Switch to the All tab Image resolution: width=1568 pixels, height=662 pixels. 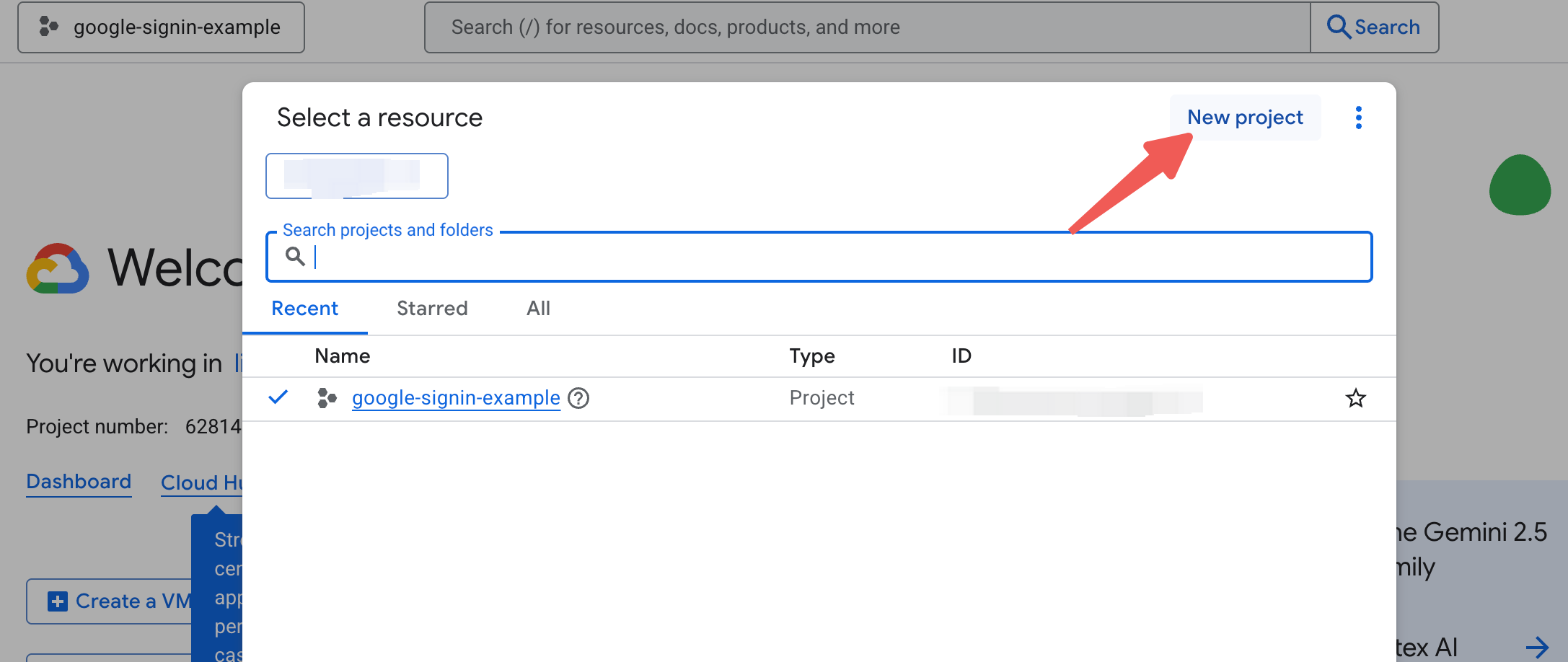pyautogui.click(x=538, y=309)
